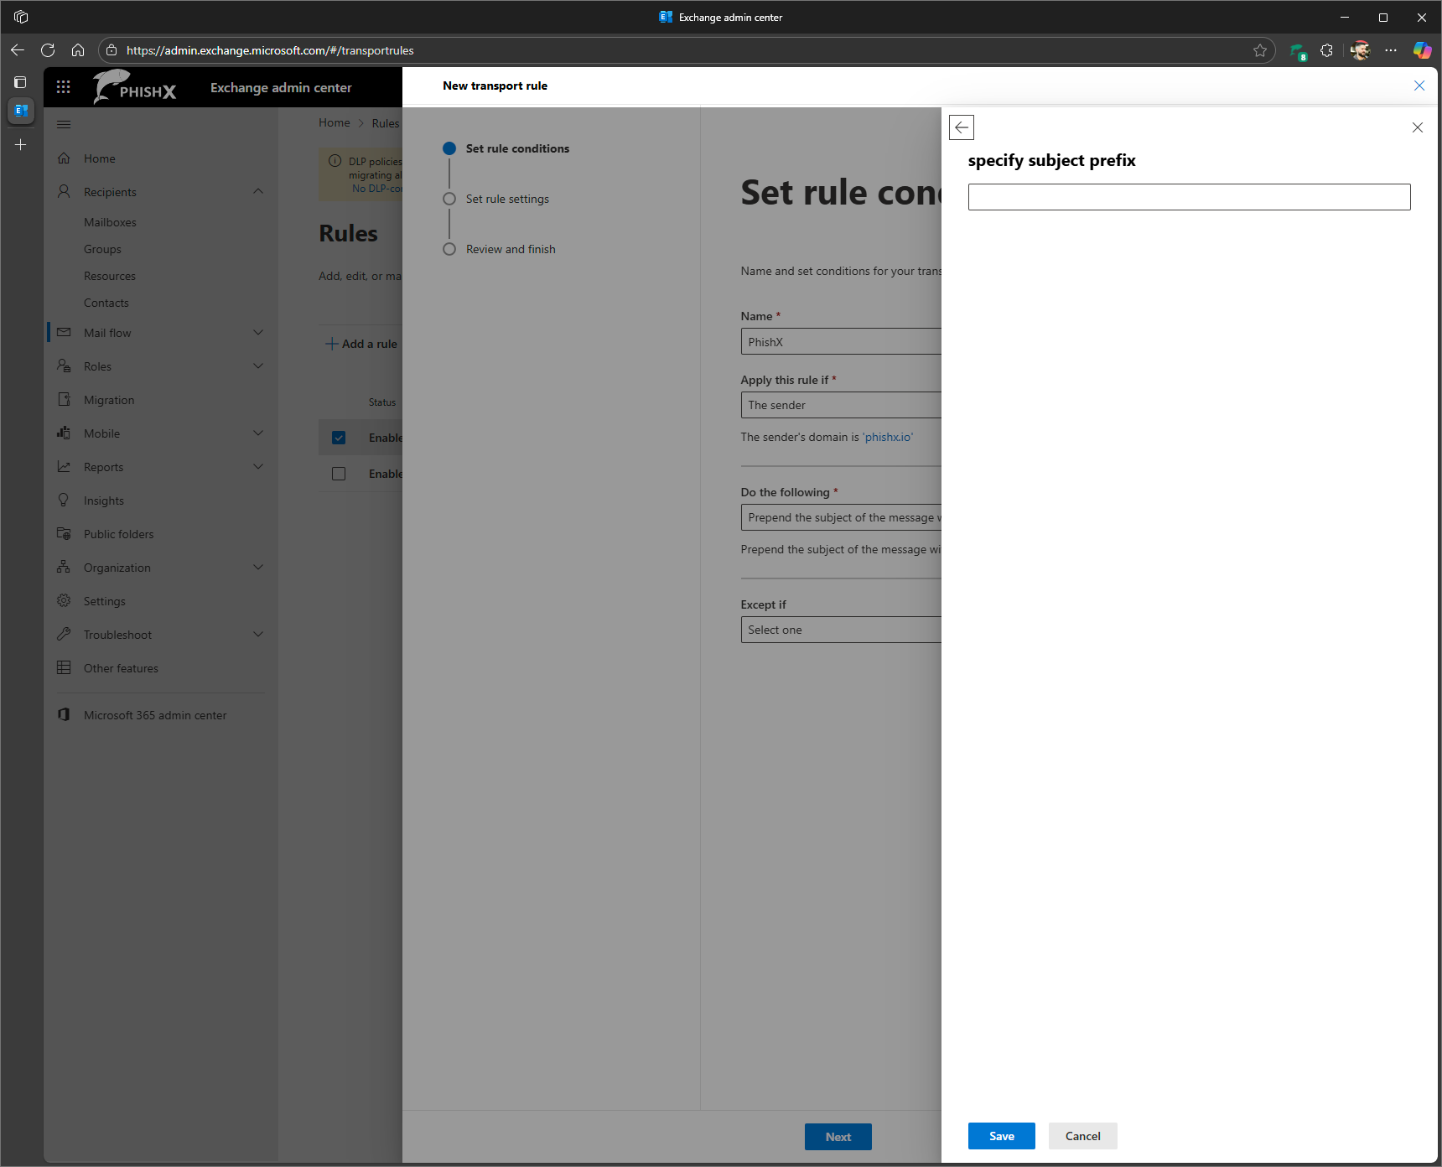Click the browser back arrow
The image size is (1442, 1167).
pyautogui.click(x=18, y=50)
